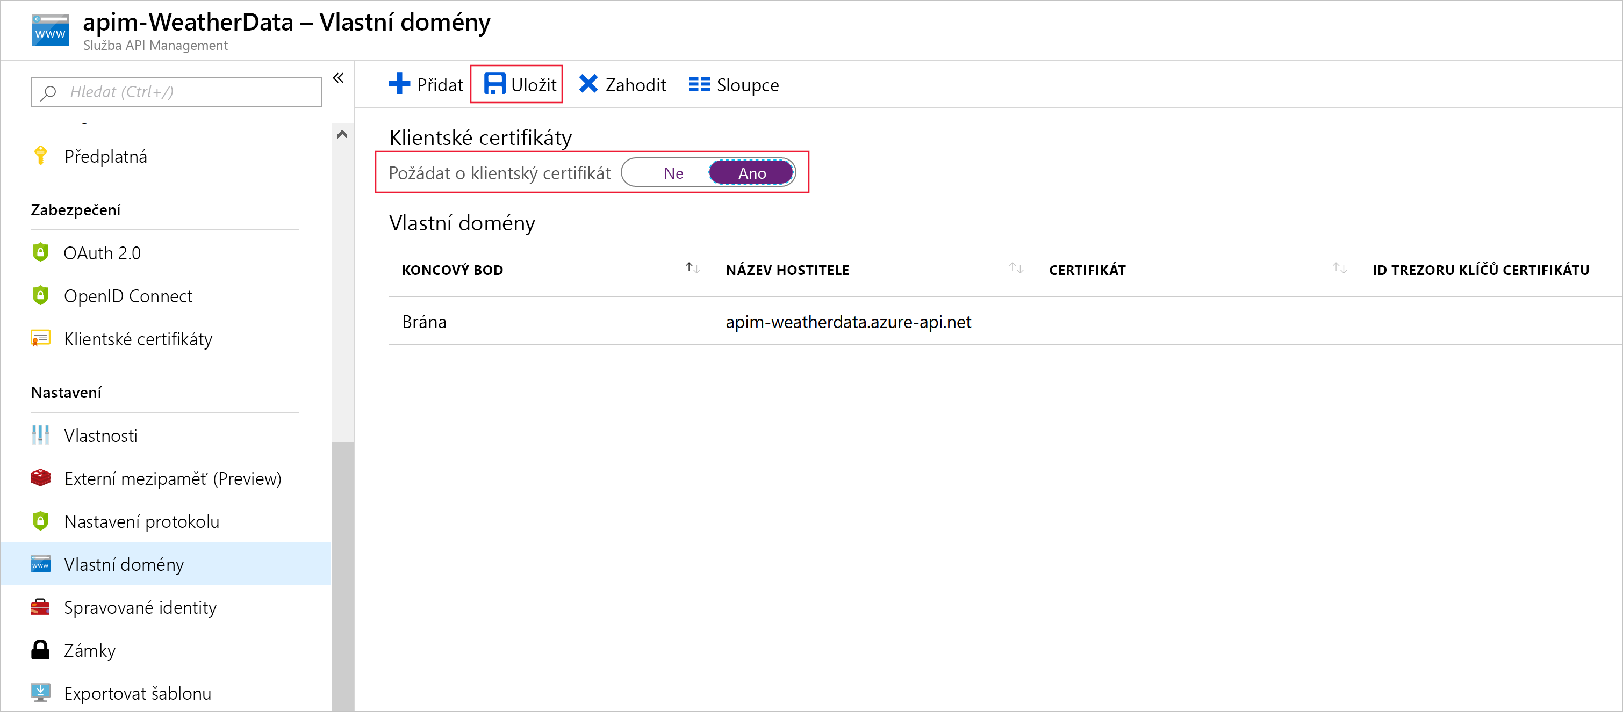1623x712 pixels.
Task: Select the Brána row cell
Action: [x=424, y=322]
